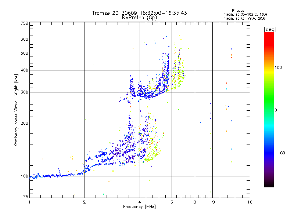This screenshot has height=220, width=294.
Task: Click the y-axis tick label "75"
Action: 26,197
